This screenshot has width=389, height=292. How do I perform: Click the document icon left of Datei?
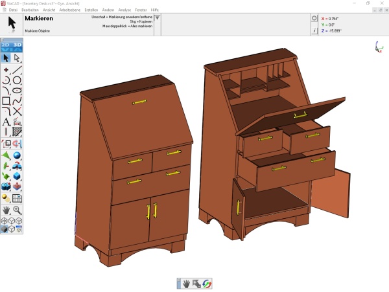click(x=5, y=10)
